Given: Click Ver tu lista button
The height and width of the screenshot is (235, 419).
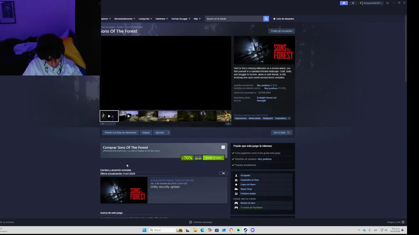Looking at the screenshot, I should pyautogui.click(x=282, y=133).
